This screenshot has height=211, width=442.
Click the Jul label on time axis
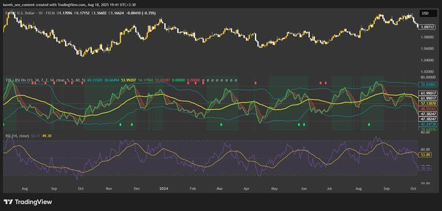[x=329, y=189]
